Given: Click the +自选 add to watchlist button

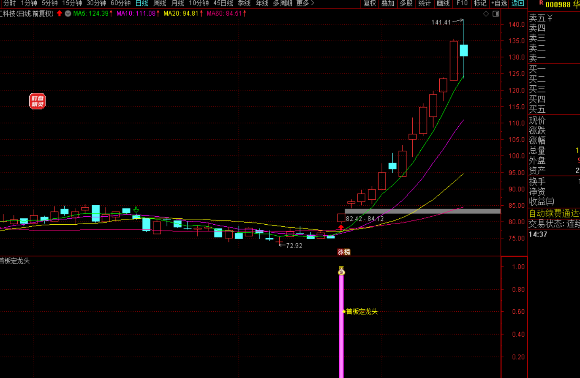Looking at the screenshot, I should [x=499, y=3].
